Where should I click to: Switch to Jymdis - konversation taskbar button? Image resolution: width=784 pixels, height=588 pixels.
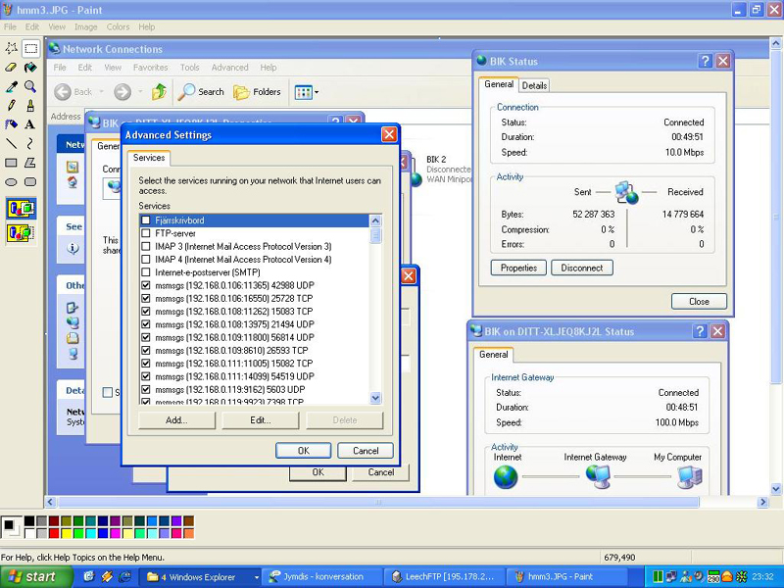[323, 577]
